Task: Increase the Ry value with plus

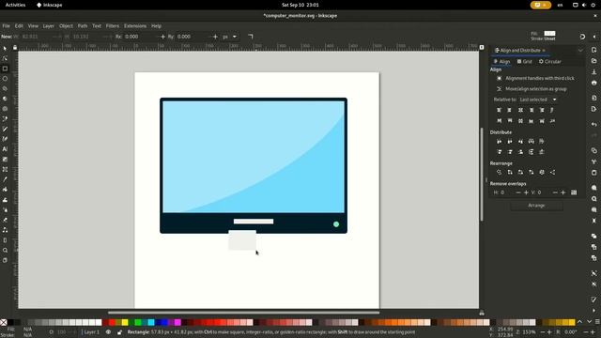Action: tap(215, 37)
